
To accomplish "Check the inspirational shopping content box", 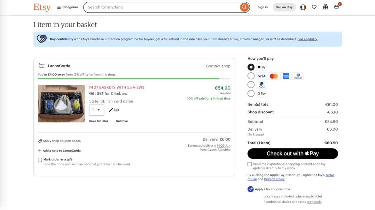I will click(x=250, y=164).
